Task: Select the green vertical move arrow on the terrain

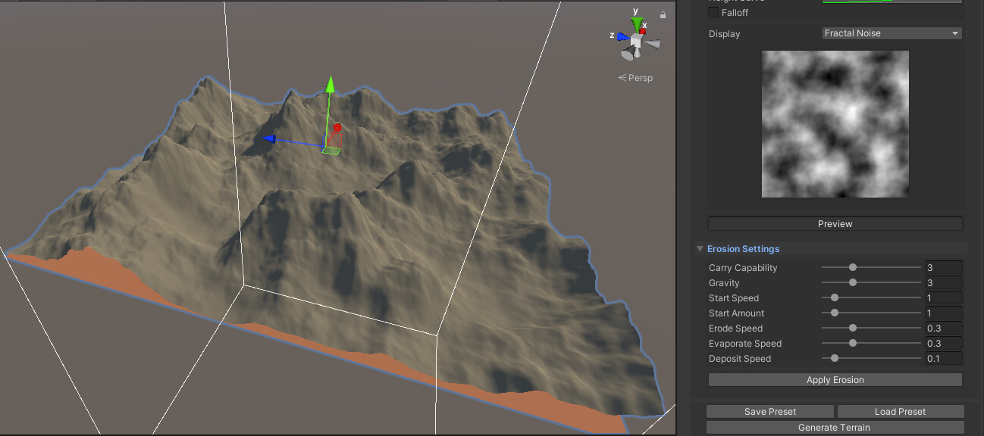Action: (x=331, y=83)
